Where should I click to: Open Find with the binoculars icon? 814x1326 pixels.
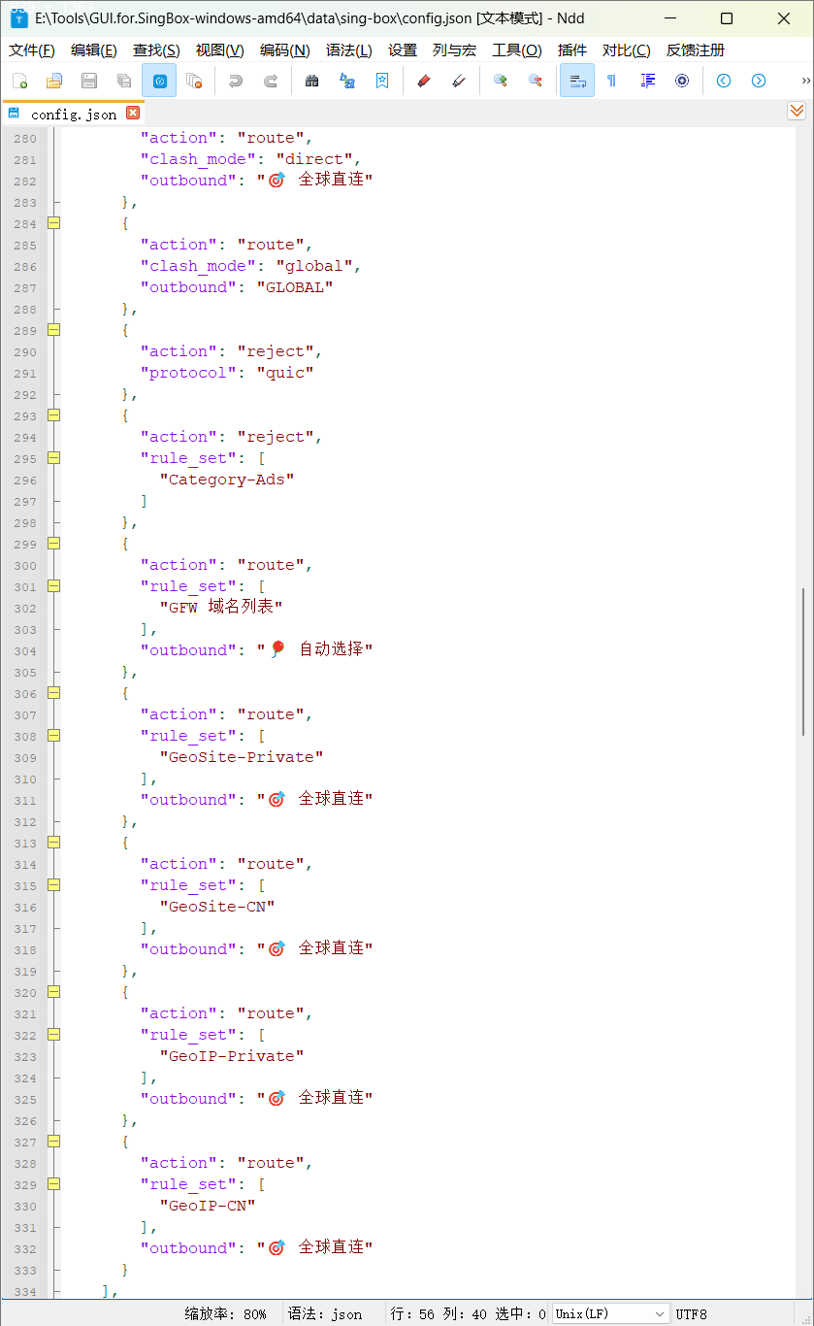coord(311,81)
